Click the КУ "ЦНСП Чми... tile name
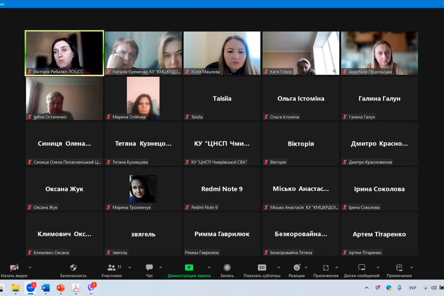 point(222,144)
